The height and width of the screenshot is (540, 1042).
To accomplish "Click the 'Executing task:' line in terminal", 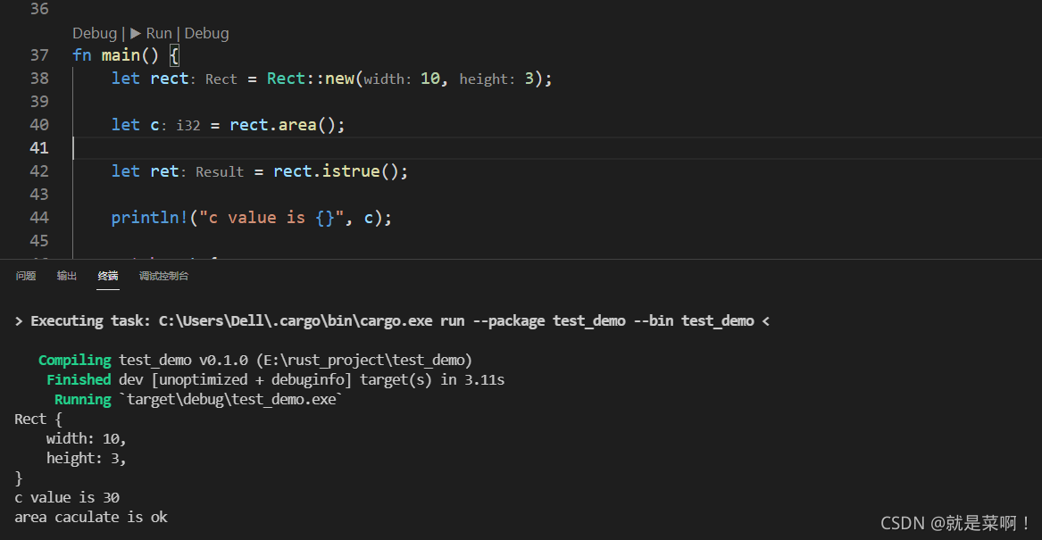I will coord(392,320).
